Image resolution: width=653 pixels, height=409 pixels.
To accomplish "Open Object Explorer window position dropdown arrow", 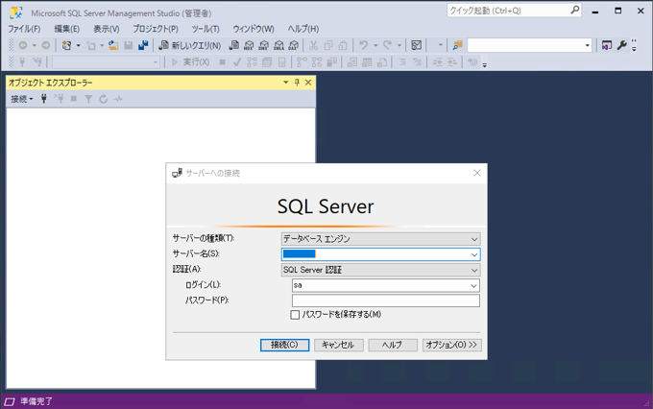I will click(x=286, y=83).
